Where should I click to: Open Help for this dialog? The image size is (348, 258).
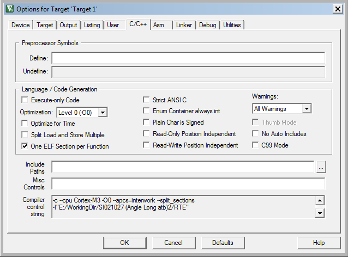point(319,243)
